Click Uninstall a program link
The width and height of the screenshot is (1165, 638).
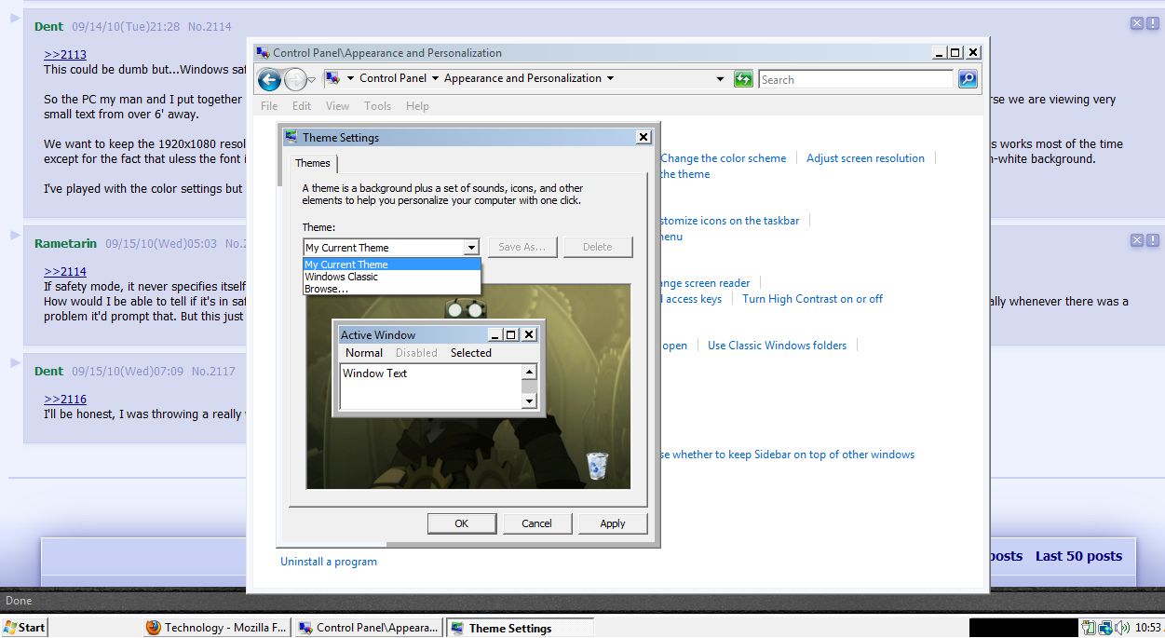pyautogui.click(x=329, y=562)
